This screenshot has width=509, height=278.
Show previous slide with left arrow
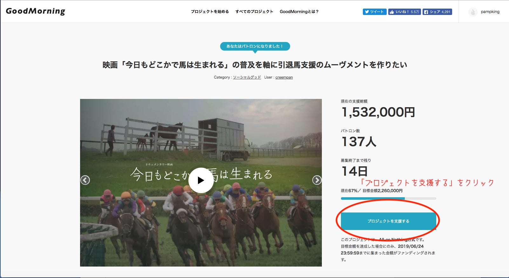(x=85, y=180)
